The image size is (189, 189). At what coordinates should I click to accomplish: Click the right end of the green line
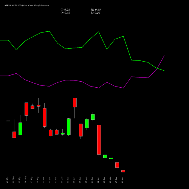pyautogui.click(x=164, y=71)
